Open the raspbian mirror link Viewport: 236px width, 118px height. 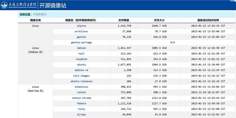point(81,59)
